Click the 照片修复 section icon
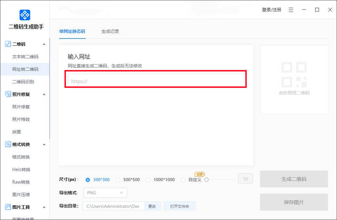The image size is (337, 220). [8, 94]
